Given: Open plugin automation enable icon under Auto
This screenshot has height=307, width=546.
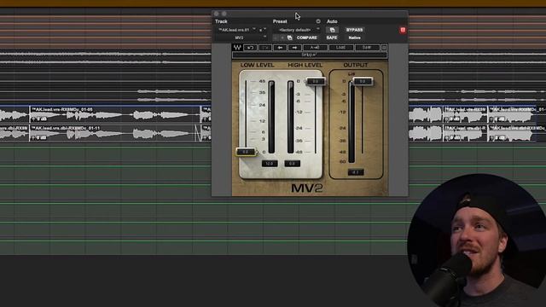Looking at the screenshot, I should [332, 30].
